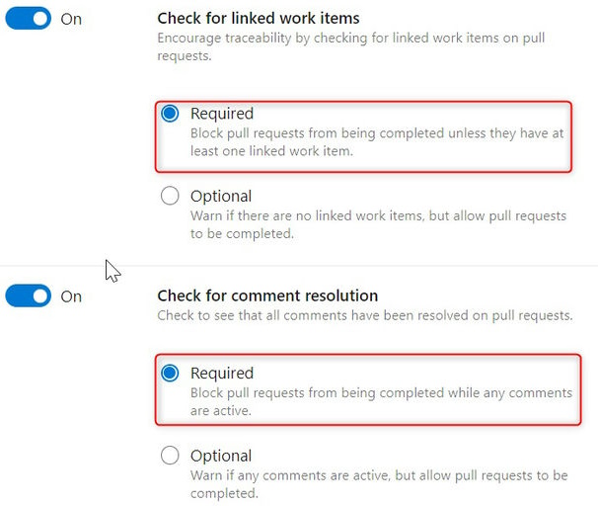Click 'Check to see that all comments' description

click(365, 315)
